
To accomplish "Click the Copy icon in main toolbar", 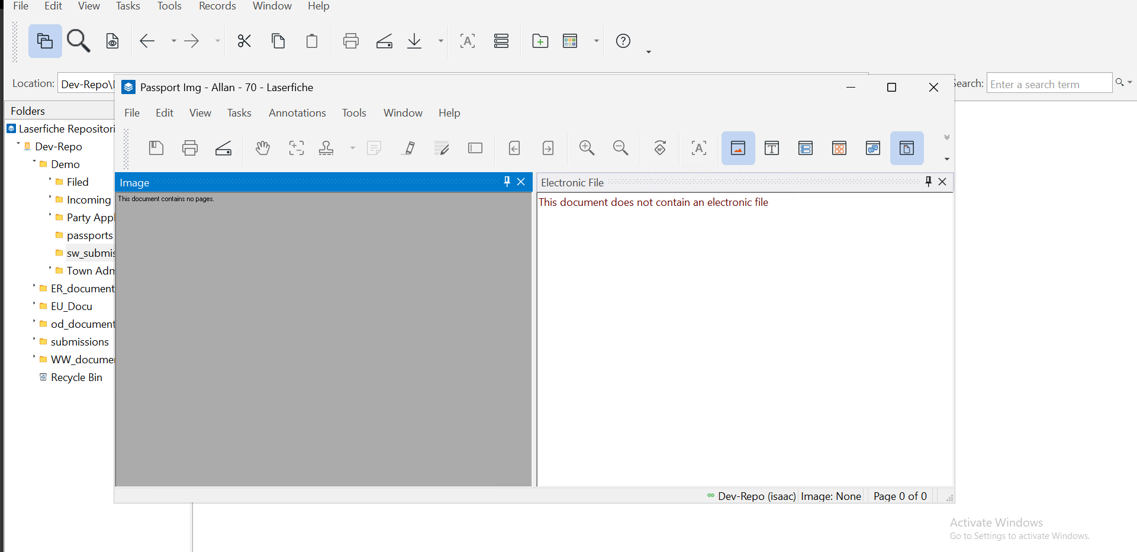I will (x=278, y=41).
